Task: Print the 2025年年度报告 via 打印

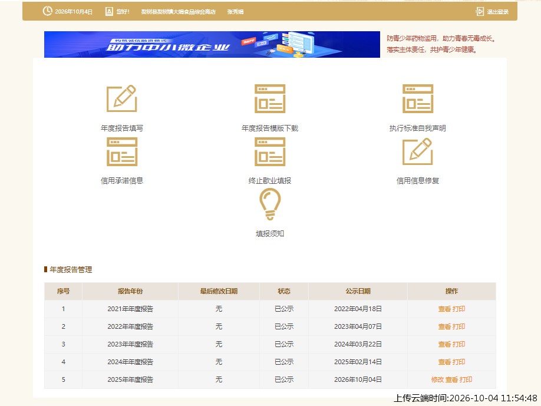Action: coord(466,379)
